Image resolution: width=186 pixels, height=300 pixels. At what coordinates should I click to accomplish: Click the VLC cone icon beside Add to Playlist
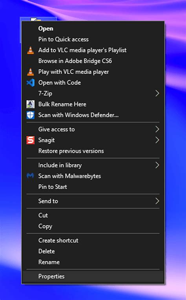click(x=30, y=50)
